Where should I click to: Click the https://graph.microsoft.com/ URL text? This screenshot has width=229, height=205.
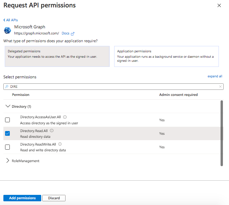(36, 33)
